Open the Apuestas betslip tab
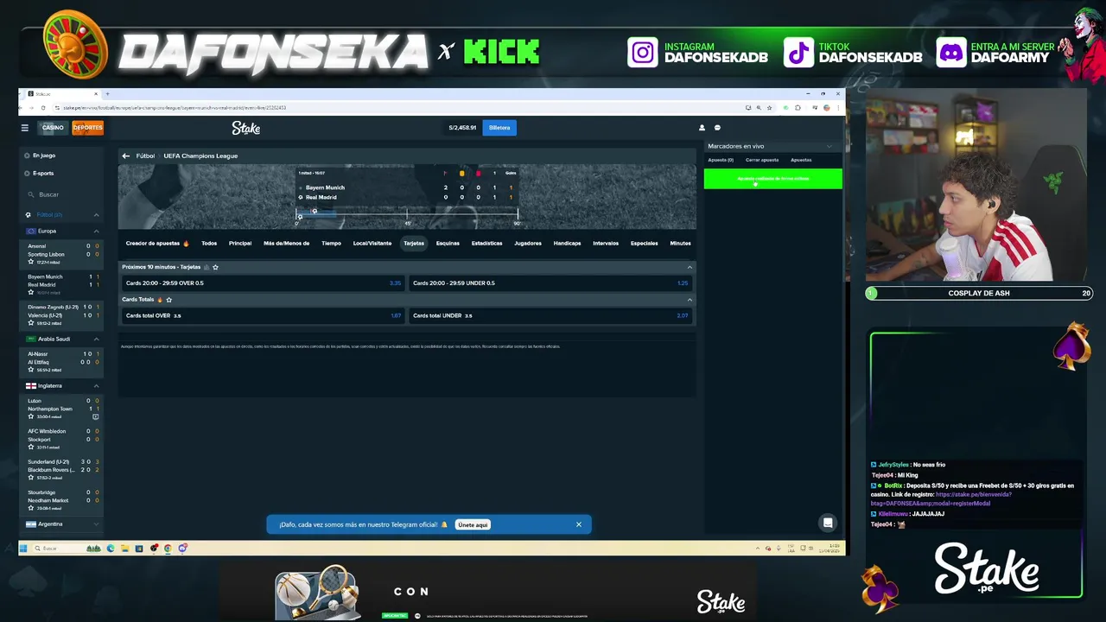The width and height of the screenshot is (1106, 622). [x=801, y=160]
